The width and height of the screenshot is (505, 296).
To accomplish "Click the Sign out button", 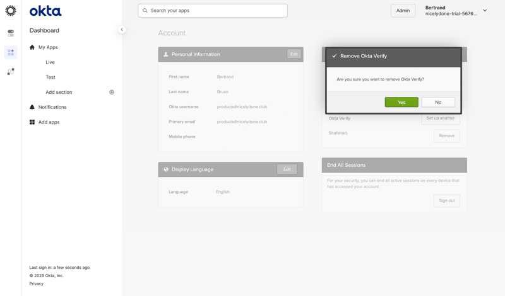I will tap(447, 200).
